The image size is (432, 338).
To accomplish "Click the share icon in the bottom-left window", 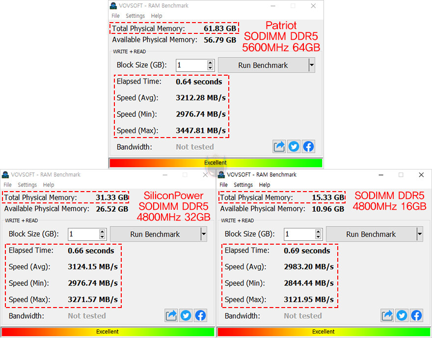I will (x=171, y=315).
